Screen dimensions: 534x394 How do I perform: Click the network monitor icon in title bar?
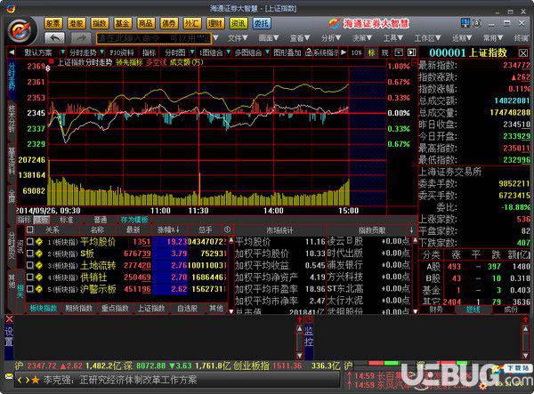(465, 23)
